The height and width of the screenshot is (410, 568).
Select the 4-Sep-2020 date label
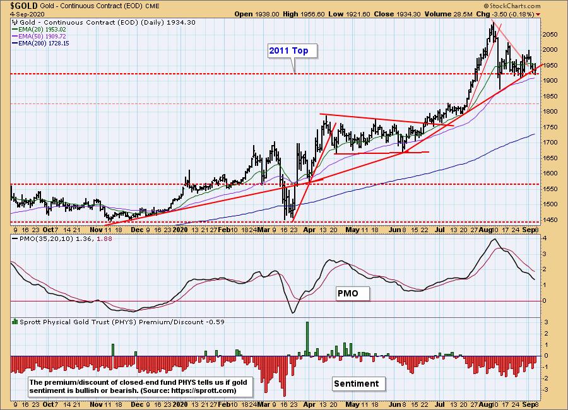(x=27, y=14)
